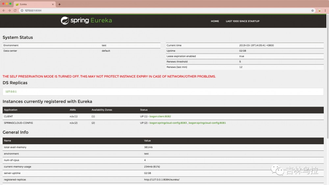Click the red self preservation mode warning
The width and height of the screenshot is (329, 185).
(109, 76)
